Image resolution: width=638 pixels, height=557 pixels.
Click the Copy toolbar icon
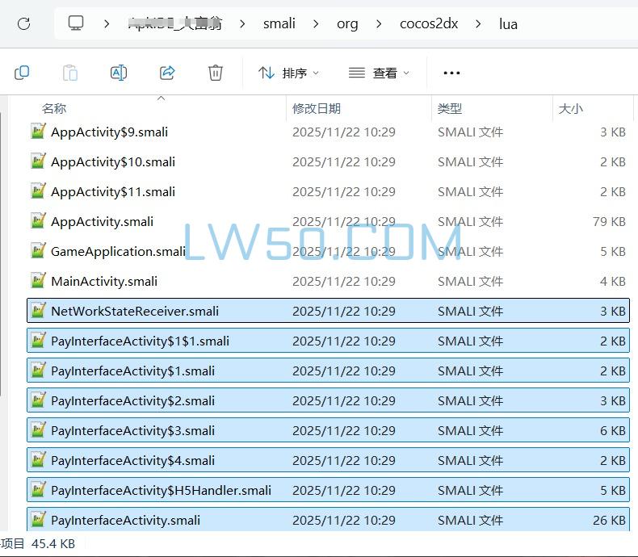click(22, 73)
